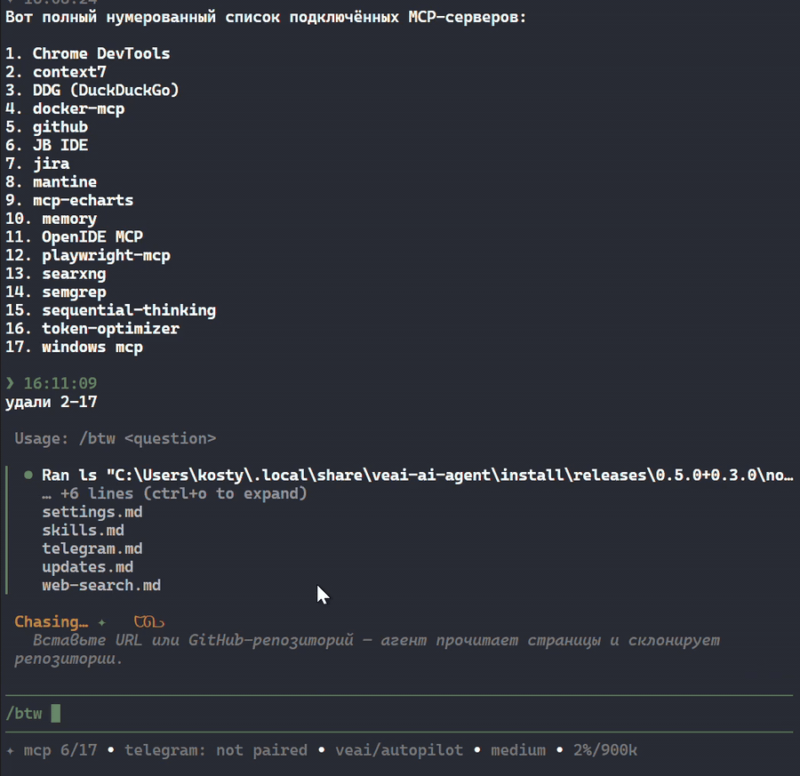Select list entry '13. searxng'

click(56, 274)
